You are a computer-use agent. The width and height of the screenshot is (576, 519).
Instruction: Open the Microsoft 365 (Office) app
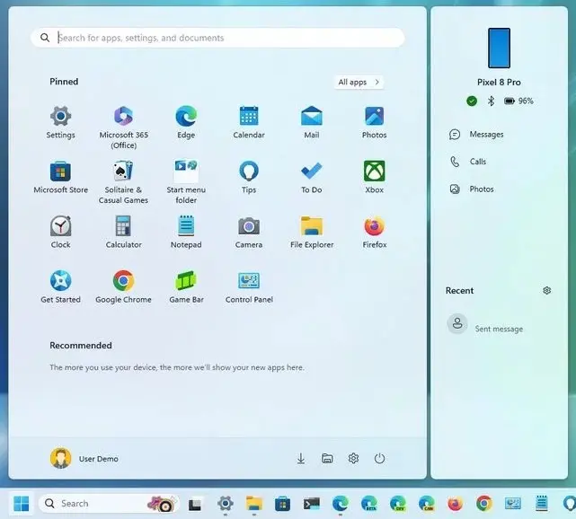123,117
